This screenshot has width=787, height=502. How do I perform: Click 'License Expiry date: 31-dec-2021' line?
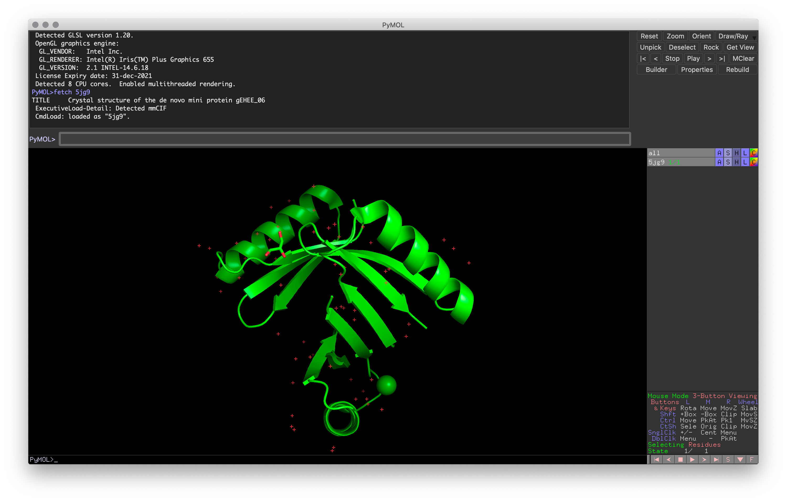[x=93, y=76]
